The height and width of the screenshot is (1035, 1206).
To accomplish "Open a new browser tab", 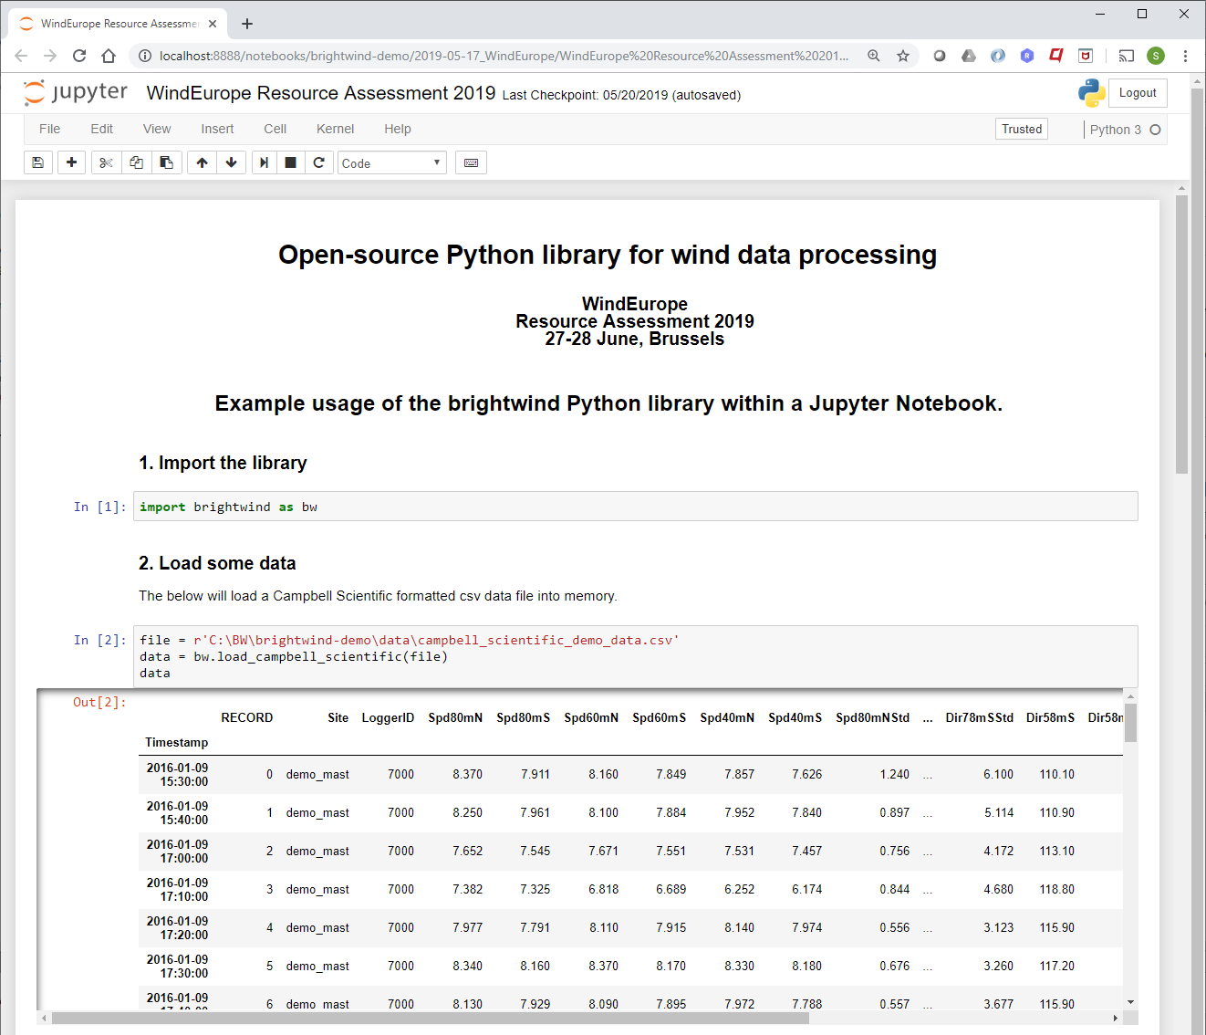I will pos(247,24).
